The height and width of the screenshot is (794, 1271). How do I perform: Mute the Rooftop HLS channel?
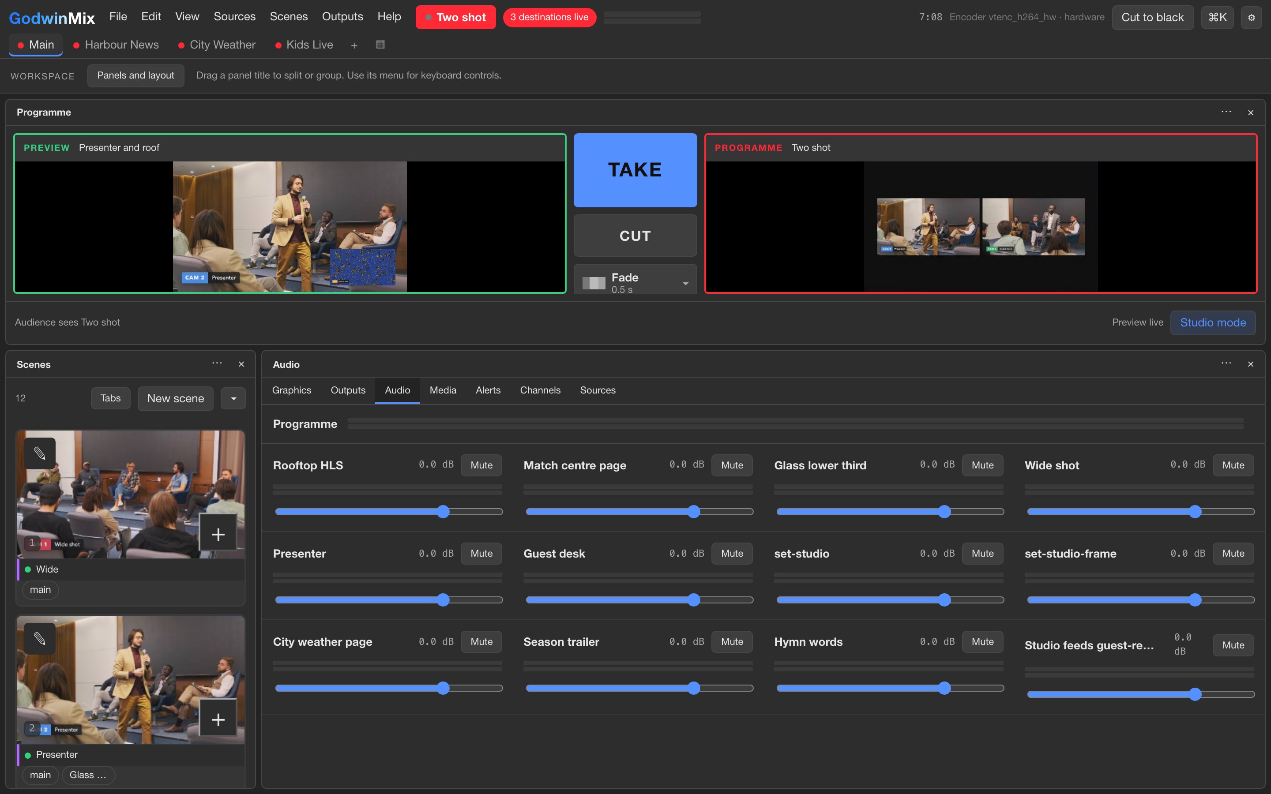[481, 465]
